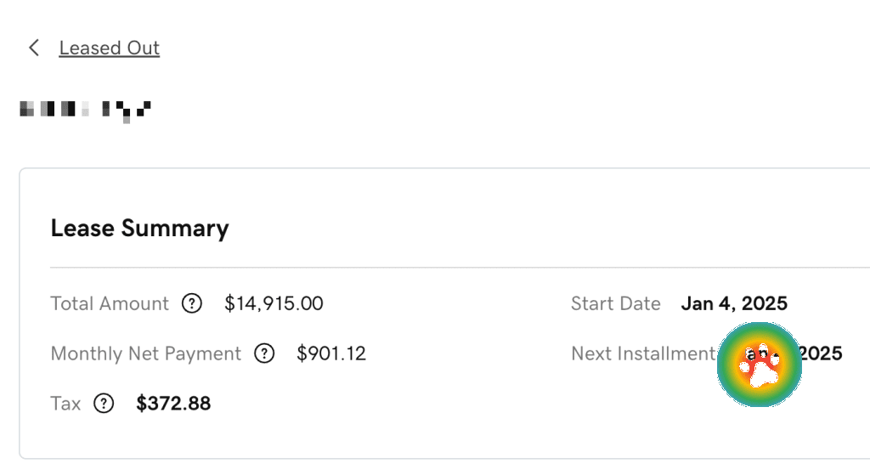Click the Monthly Net Payment label
The image size is (870, 475).
pyautogui.click(x=145, y=353)
